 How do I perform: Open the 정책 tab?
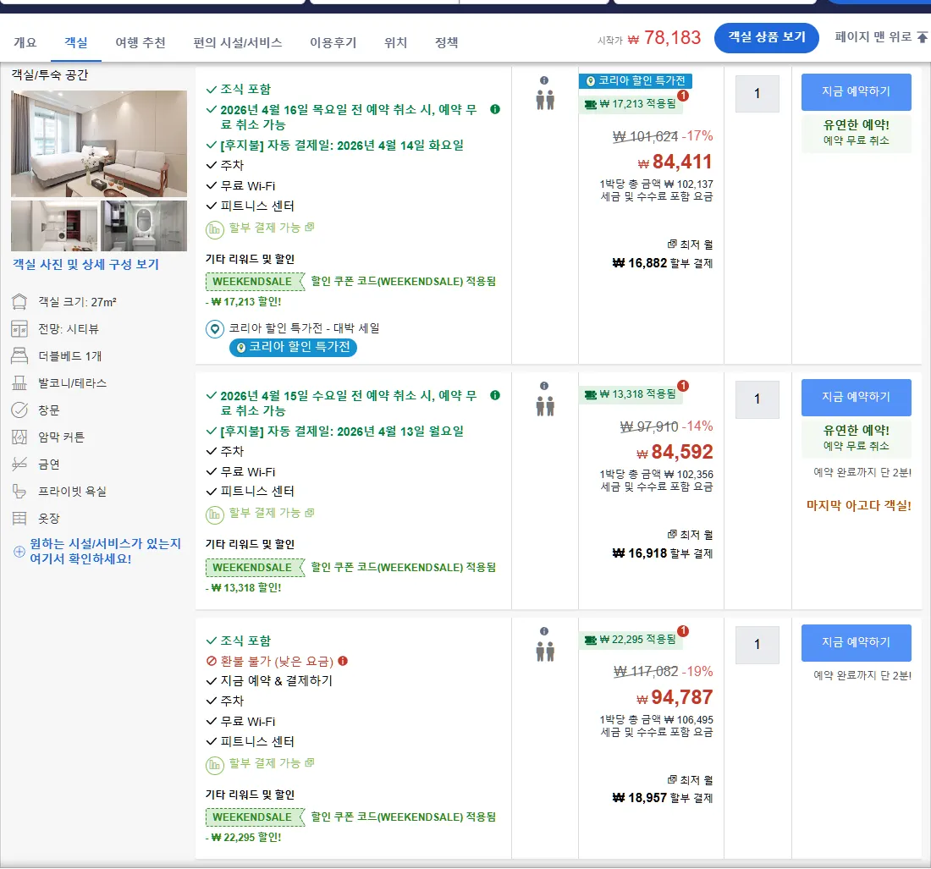[447, 43]
